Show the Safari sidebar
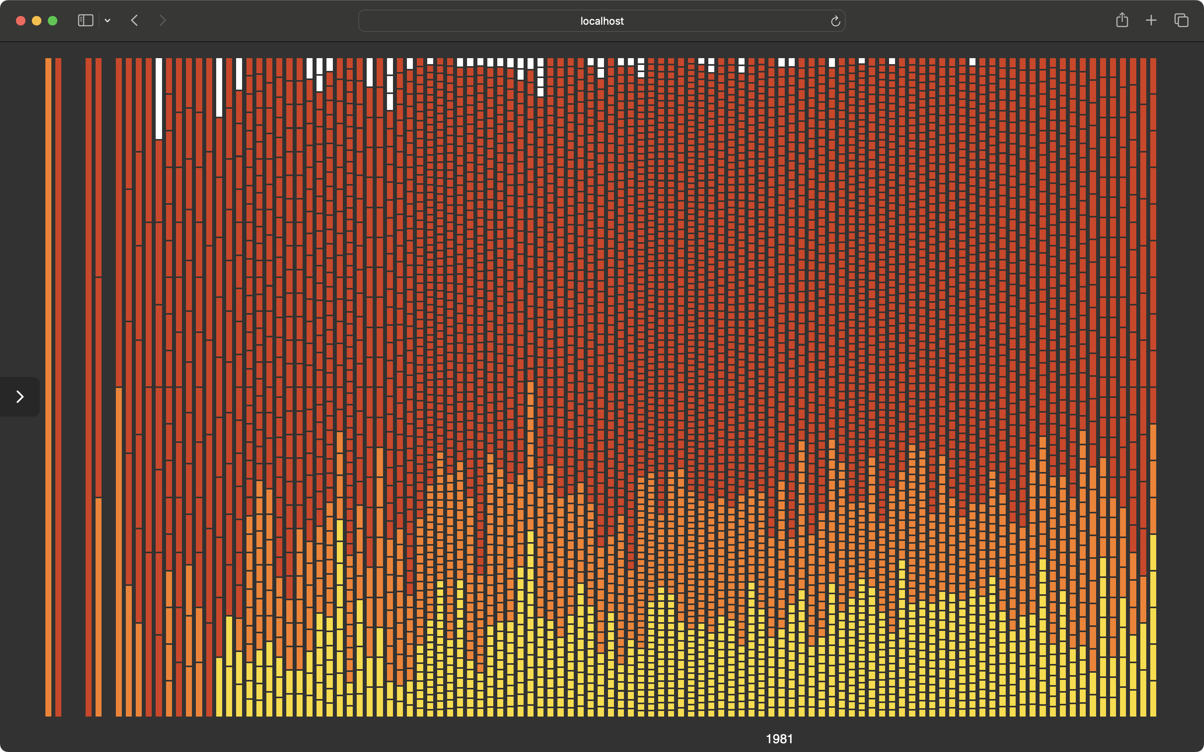The image size is (1204, 752). [86, 20]
